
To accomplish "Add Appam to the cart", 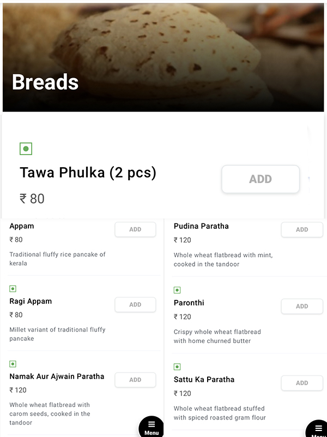I will coord(135,229).
